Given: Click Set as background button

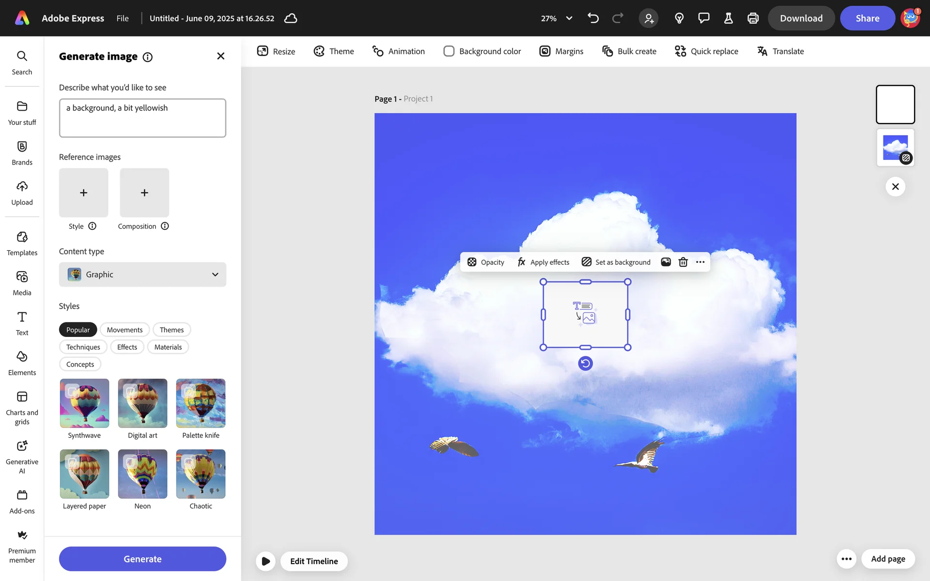Looking at the screenshot, I should (x=616, y=262).
